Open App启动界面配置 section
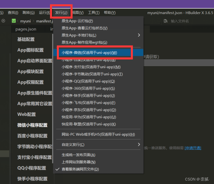The height and width of the screenshot is (184, 214). tap(35, 61)
